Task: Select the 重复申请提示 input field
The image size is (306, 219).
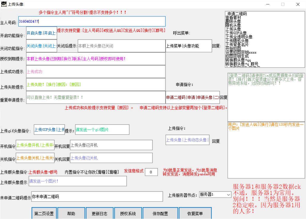Action: pyautogui.click(x=96, y=97)
